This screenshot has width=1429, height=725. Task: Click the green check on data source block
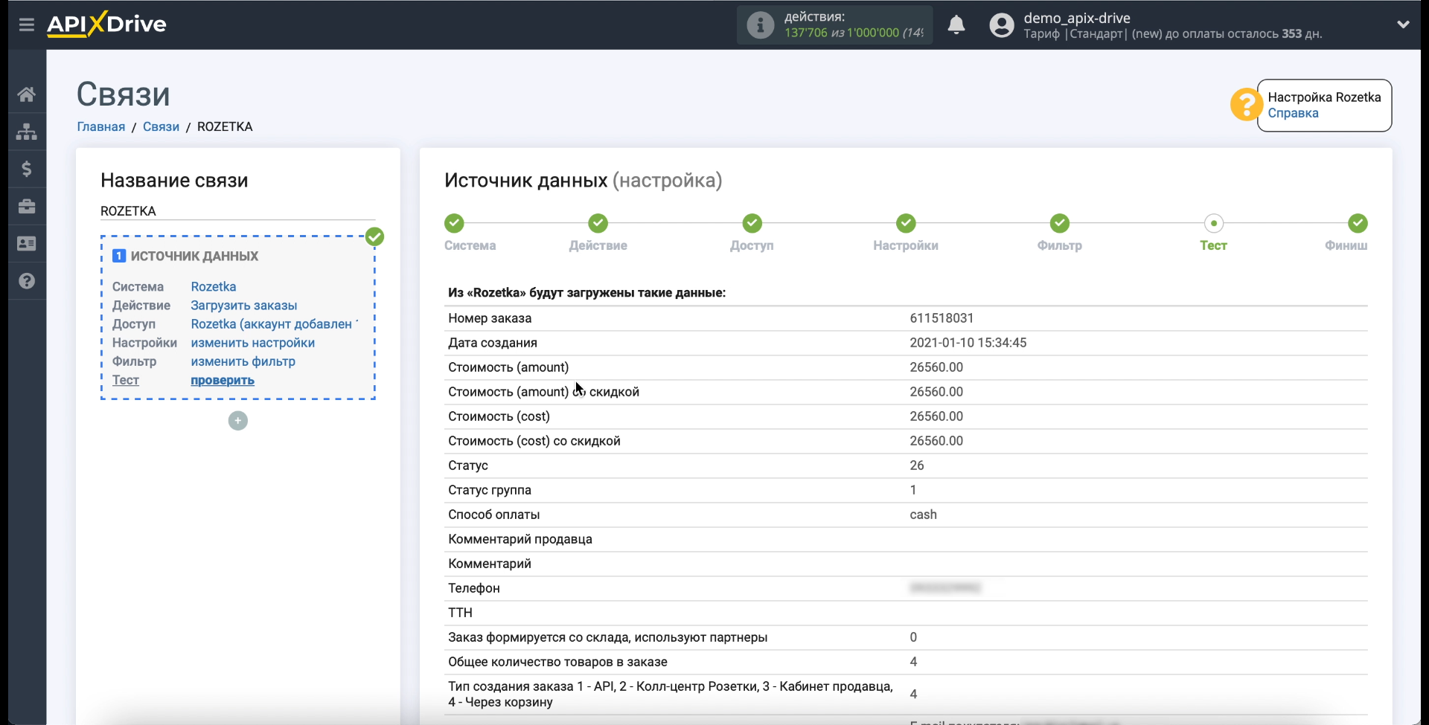point(374,237)
